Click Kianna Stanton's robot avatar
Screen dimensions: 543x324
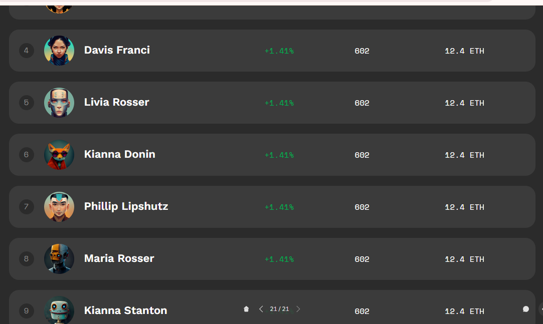[x=59, y=310]
